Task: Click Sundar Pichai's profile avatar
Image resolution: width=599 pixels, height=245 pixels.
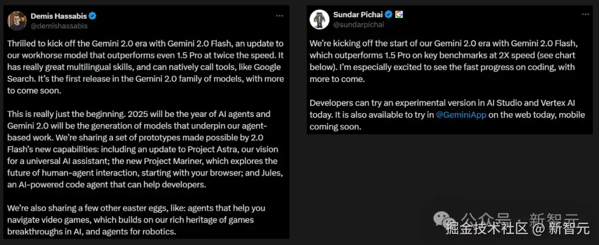Action: [x=319, y=19]
